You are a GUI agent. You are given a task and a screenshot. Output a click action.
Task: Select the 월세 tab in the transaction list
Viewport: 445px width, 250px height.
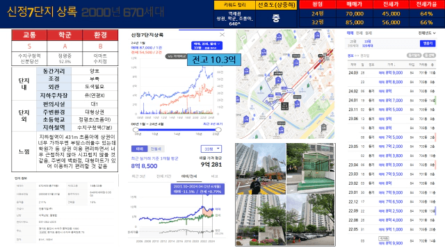click(369, 33)
